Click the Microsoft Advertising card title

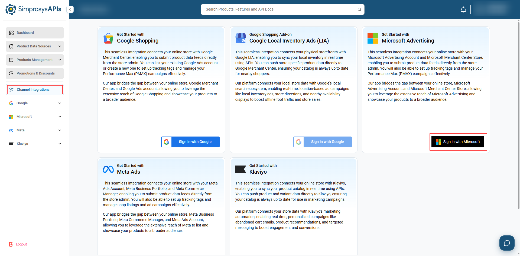[408, 41]
